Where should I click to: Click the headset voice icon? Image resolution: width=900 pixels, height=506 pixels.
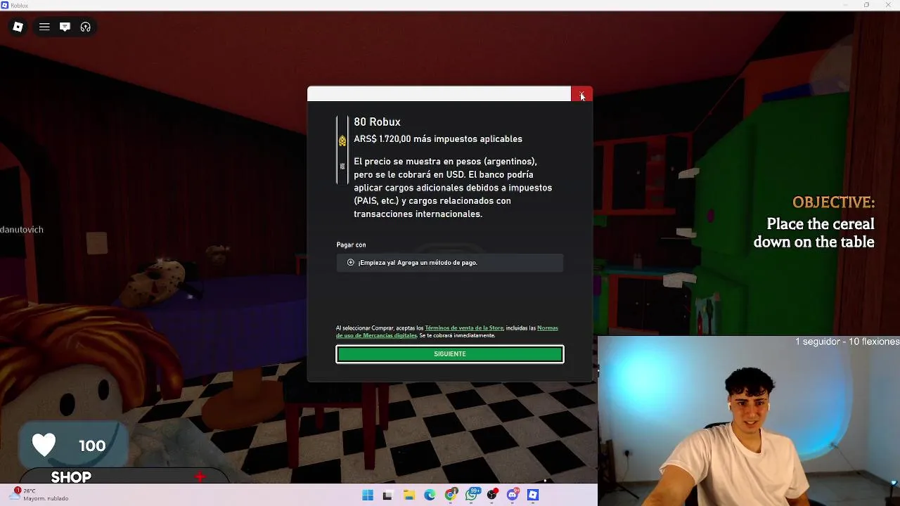click(85, 27)
